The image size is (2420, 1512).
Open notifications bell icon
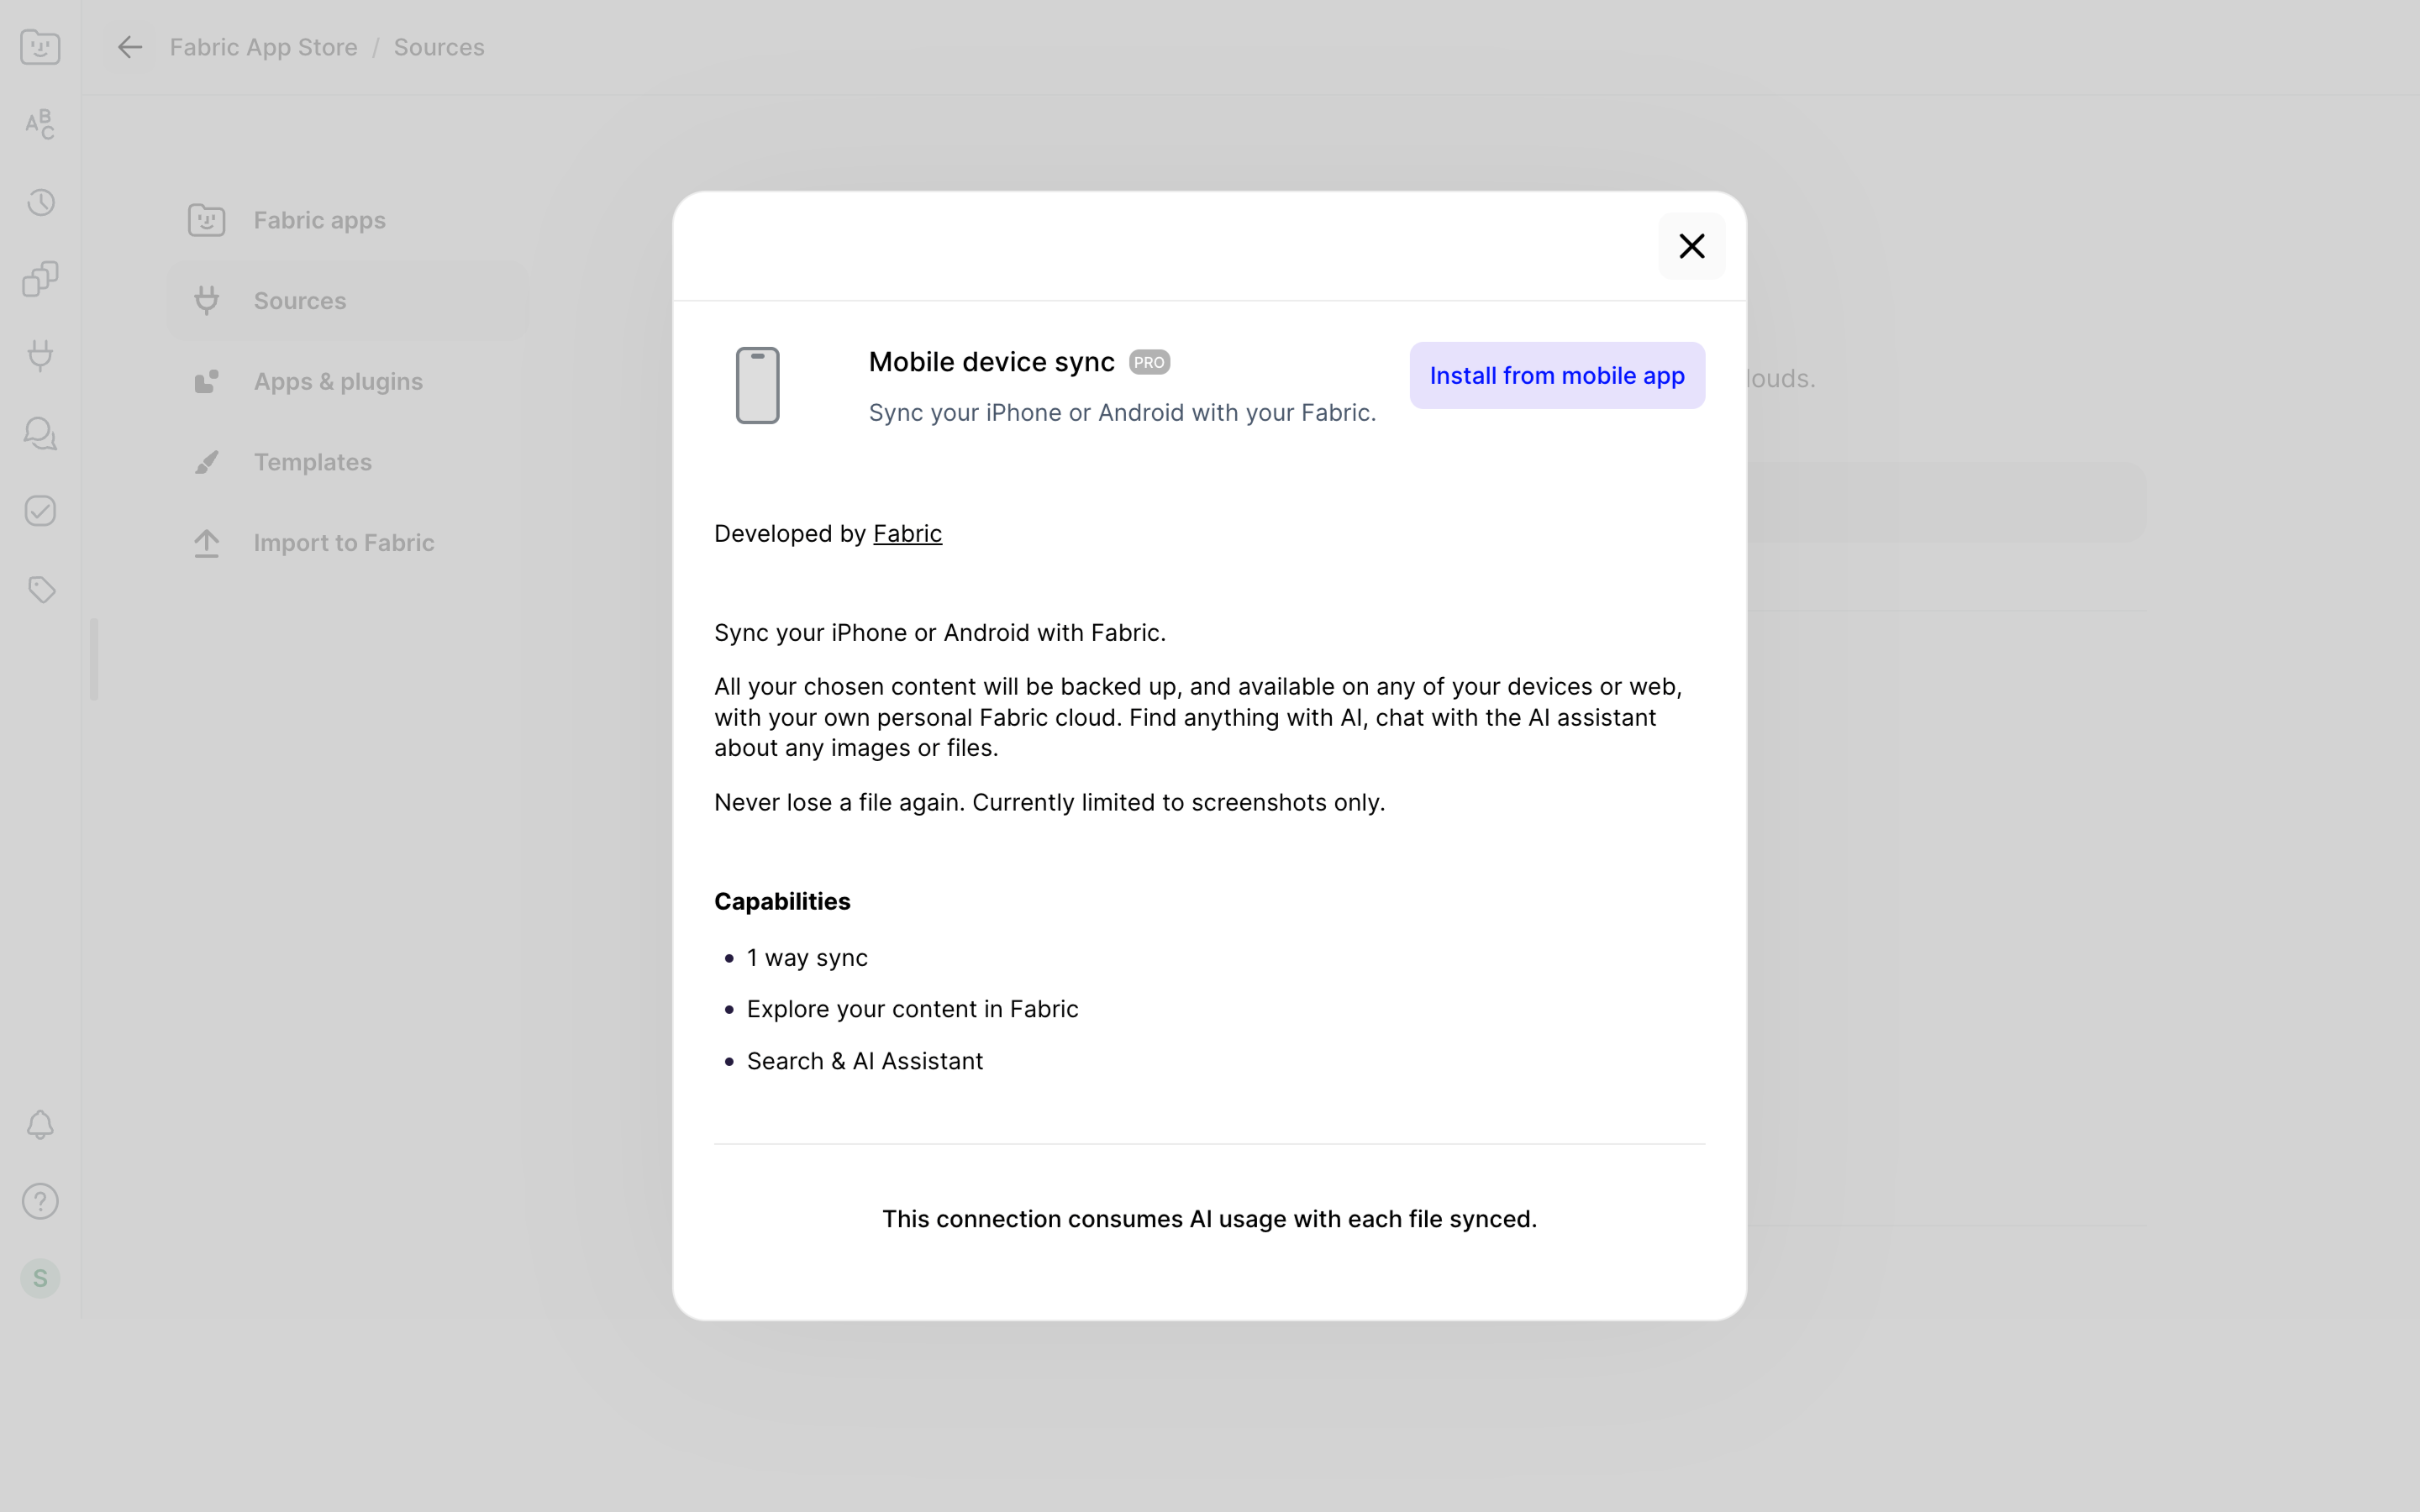40,1125
